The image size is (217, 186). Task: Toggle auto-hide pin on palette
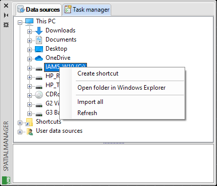(x=6, y=15)
